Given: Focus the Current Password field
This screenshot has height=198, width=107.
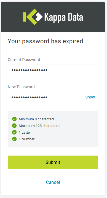Looking at the screenshot, I should [x=53, y=70].
